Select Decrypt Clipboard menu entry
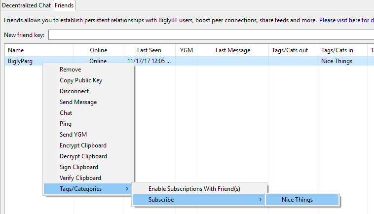 click(88, 156)
